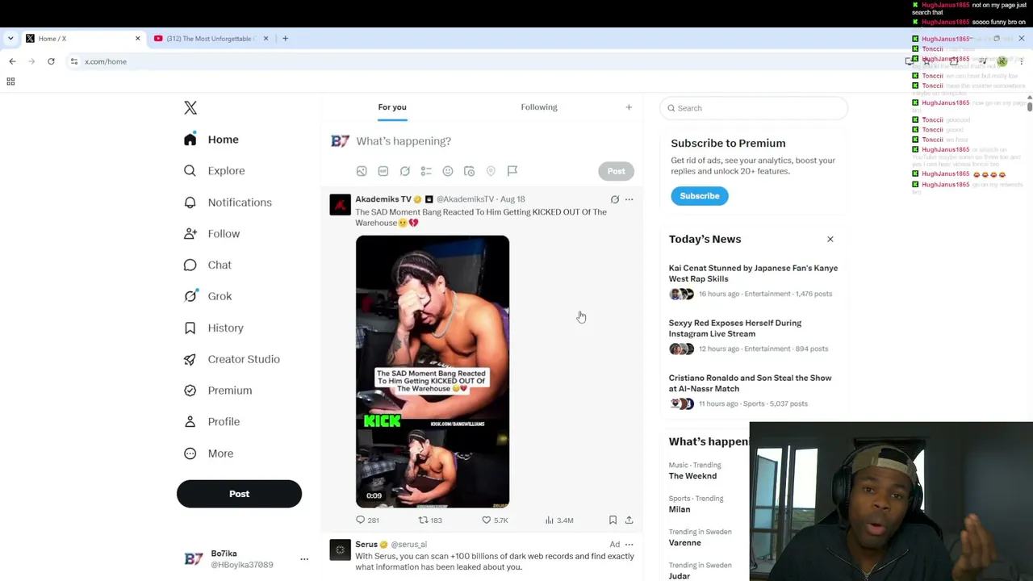Click the X logo in the sidebar
Viewport: 1033px width, 581px height.
point(190,108)
